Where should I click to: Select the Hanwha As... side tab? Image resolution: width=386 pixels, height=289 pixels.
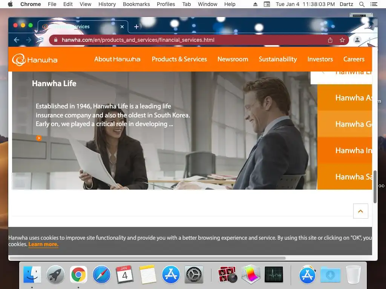point(345,97)
